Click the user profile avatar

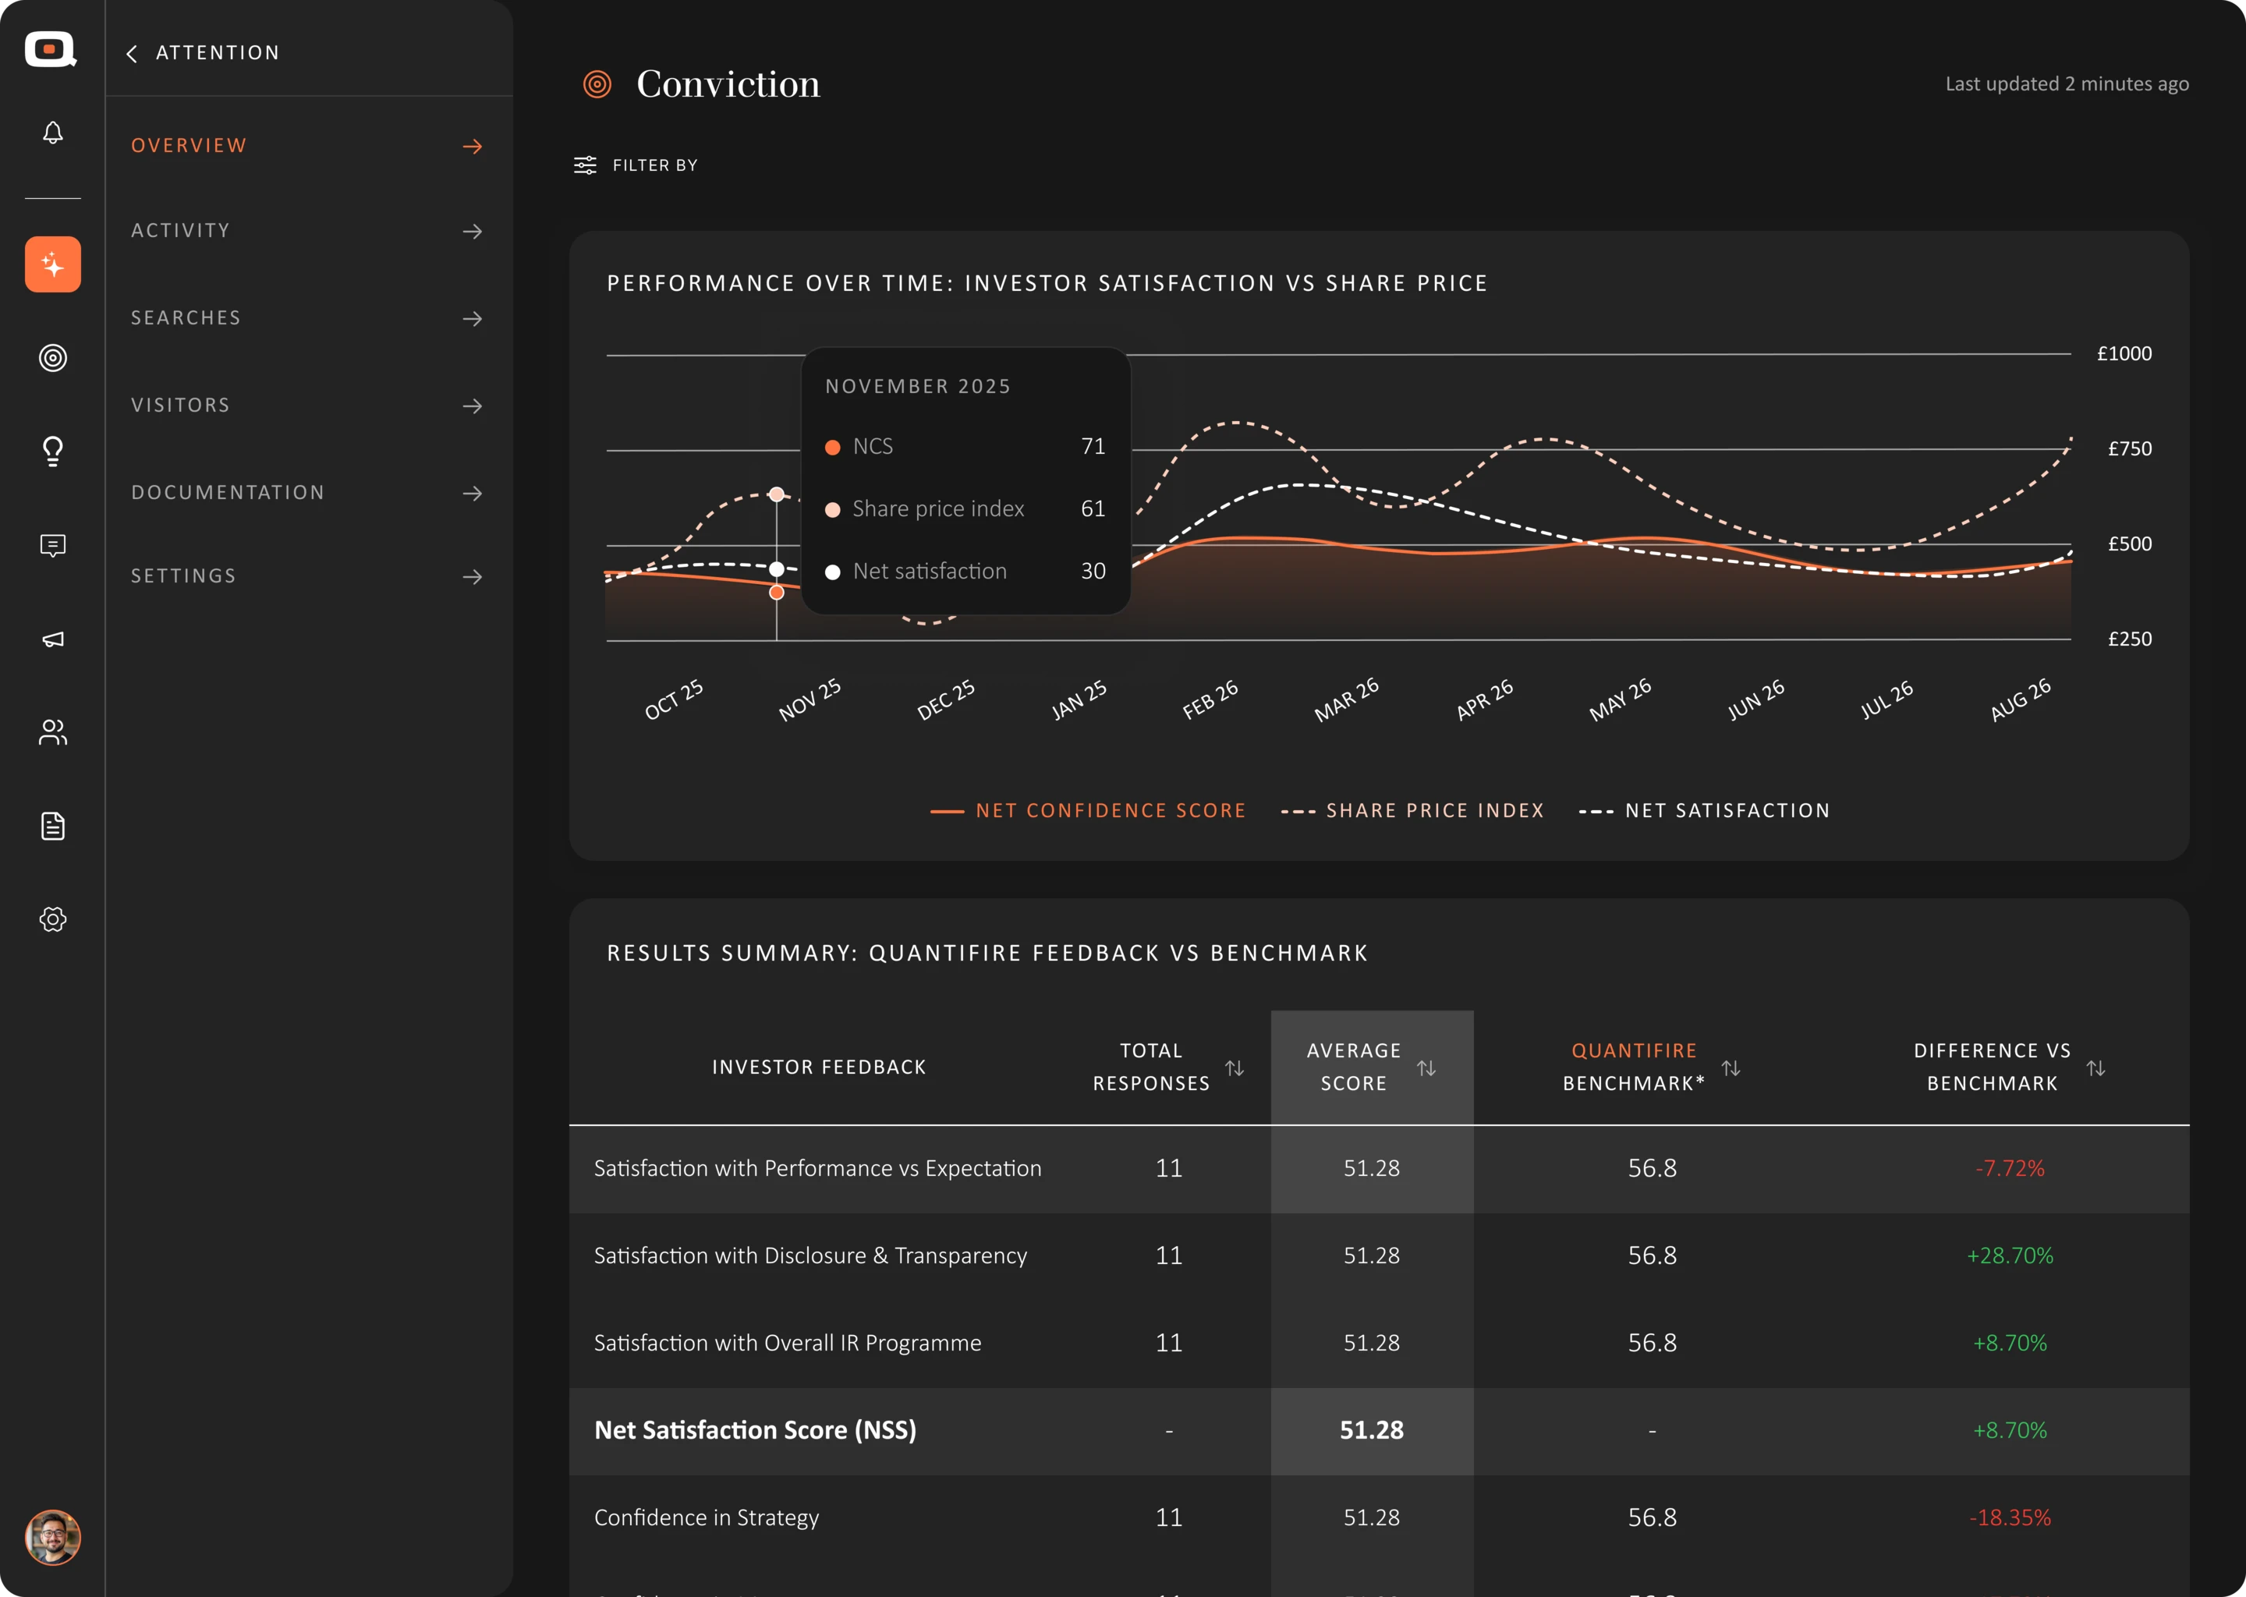[53, 1537]
